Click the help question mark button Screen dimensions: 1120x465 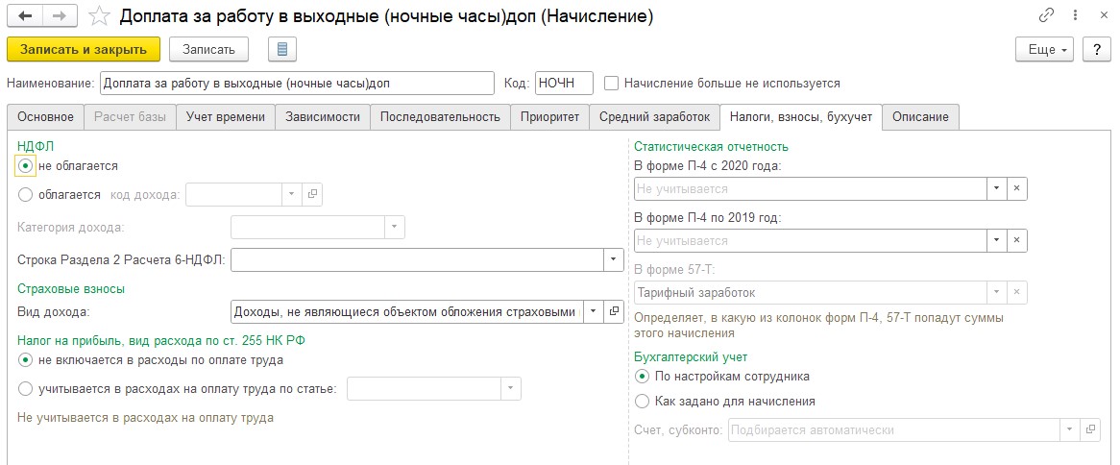tap(1090, 50)
